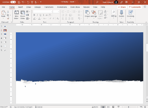Image resolution: width=148 pixels, height=108 pixels.
Task: Click the Redo icon in title bar
Action: (28, 2)
